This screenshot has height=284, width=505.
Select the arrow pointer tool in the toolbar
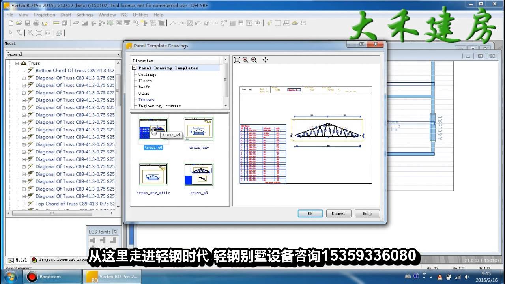11,33
